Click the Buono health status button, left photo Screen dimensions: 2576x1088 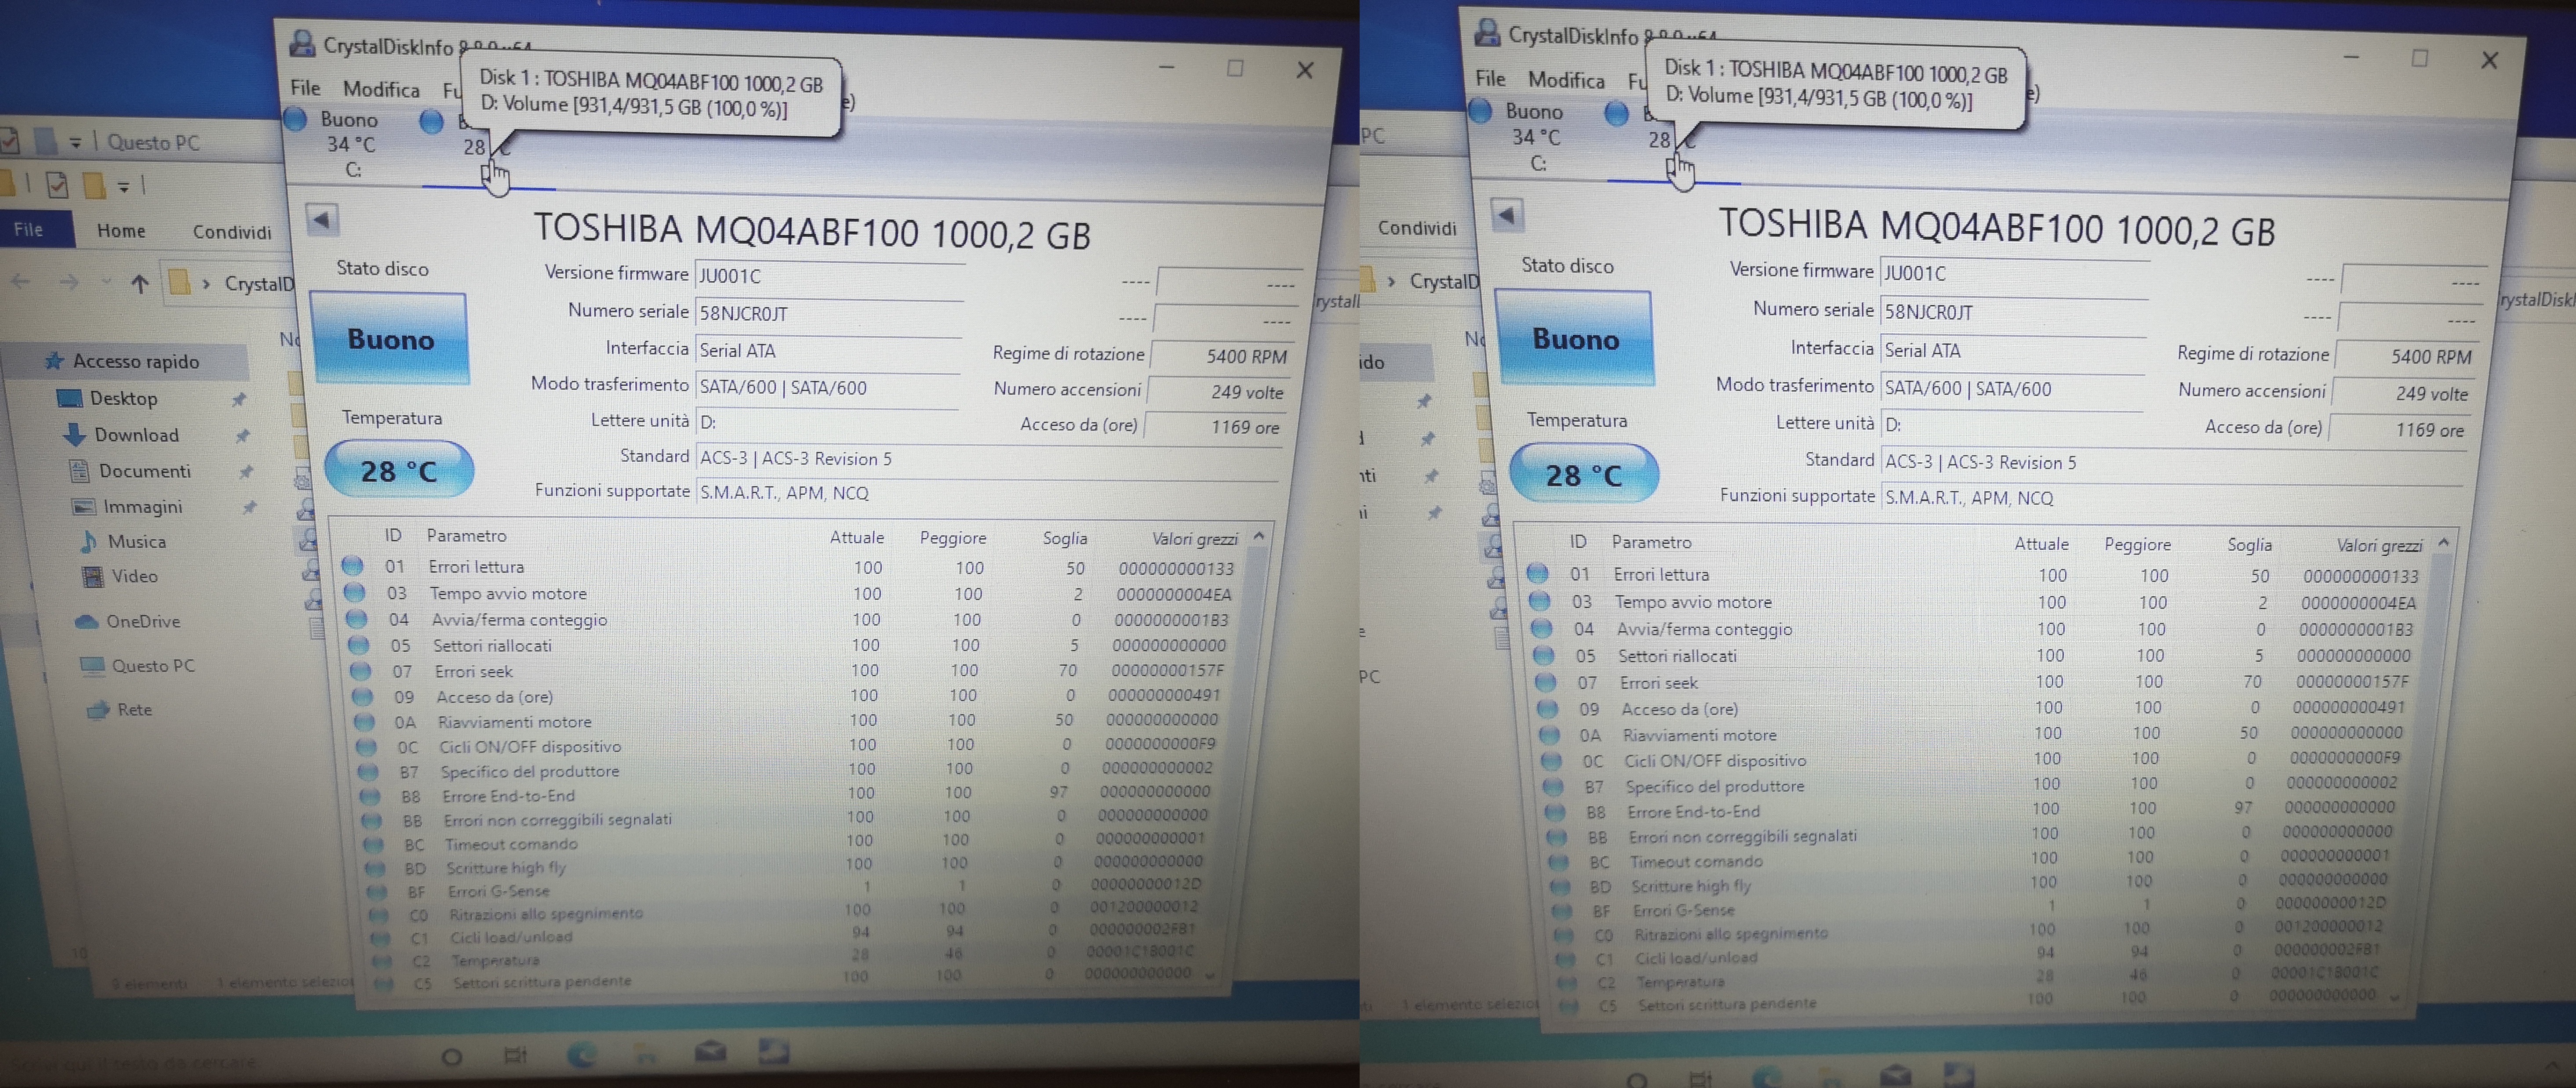(x=390, y=338)
